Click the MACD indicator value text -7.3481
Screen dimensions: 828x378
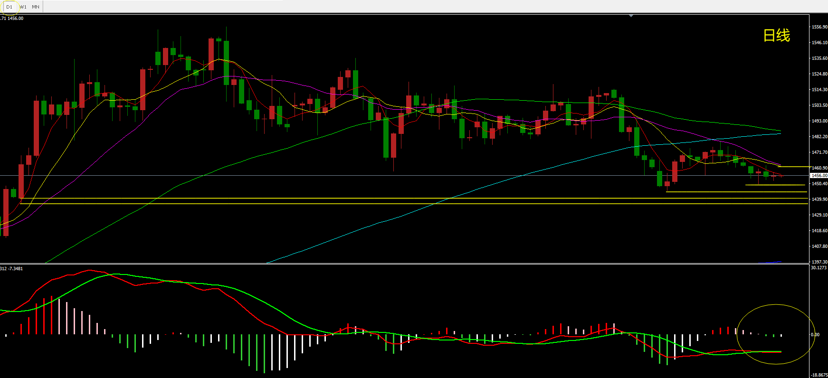point(15,269)
